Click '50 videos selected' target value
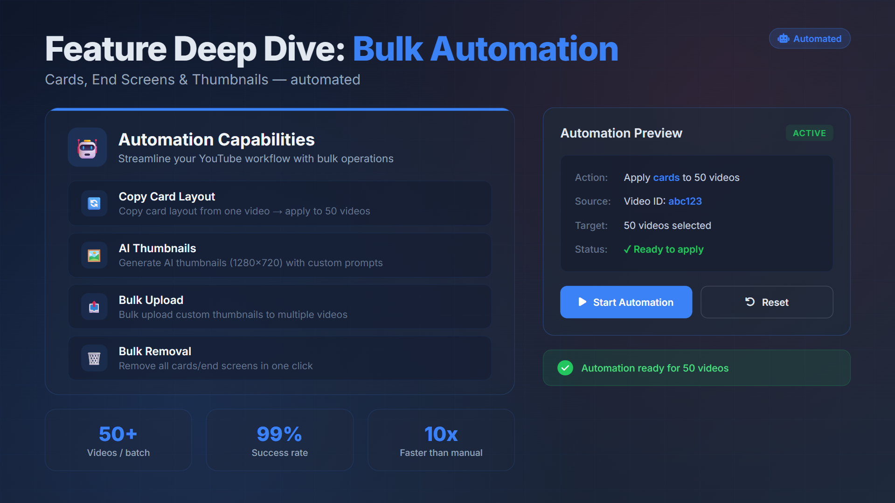The image size is (895, 503). [x=667, y=226]
